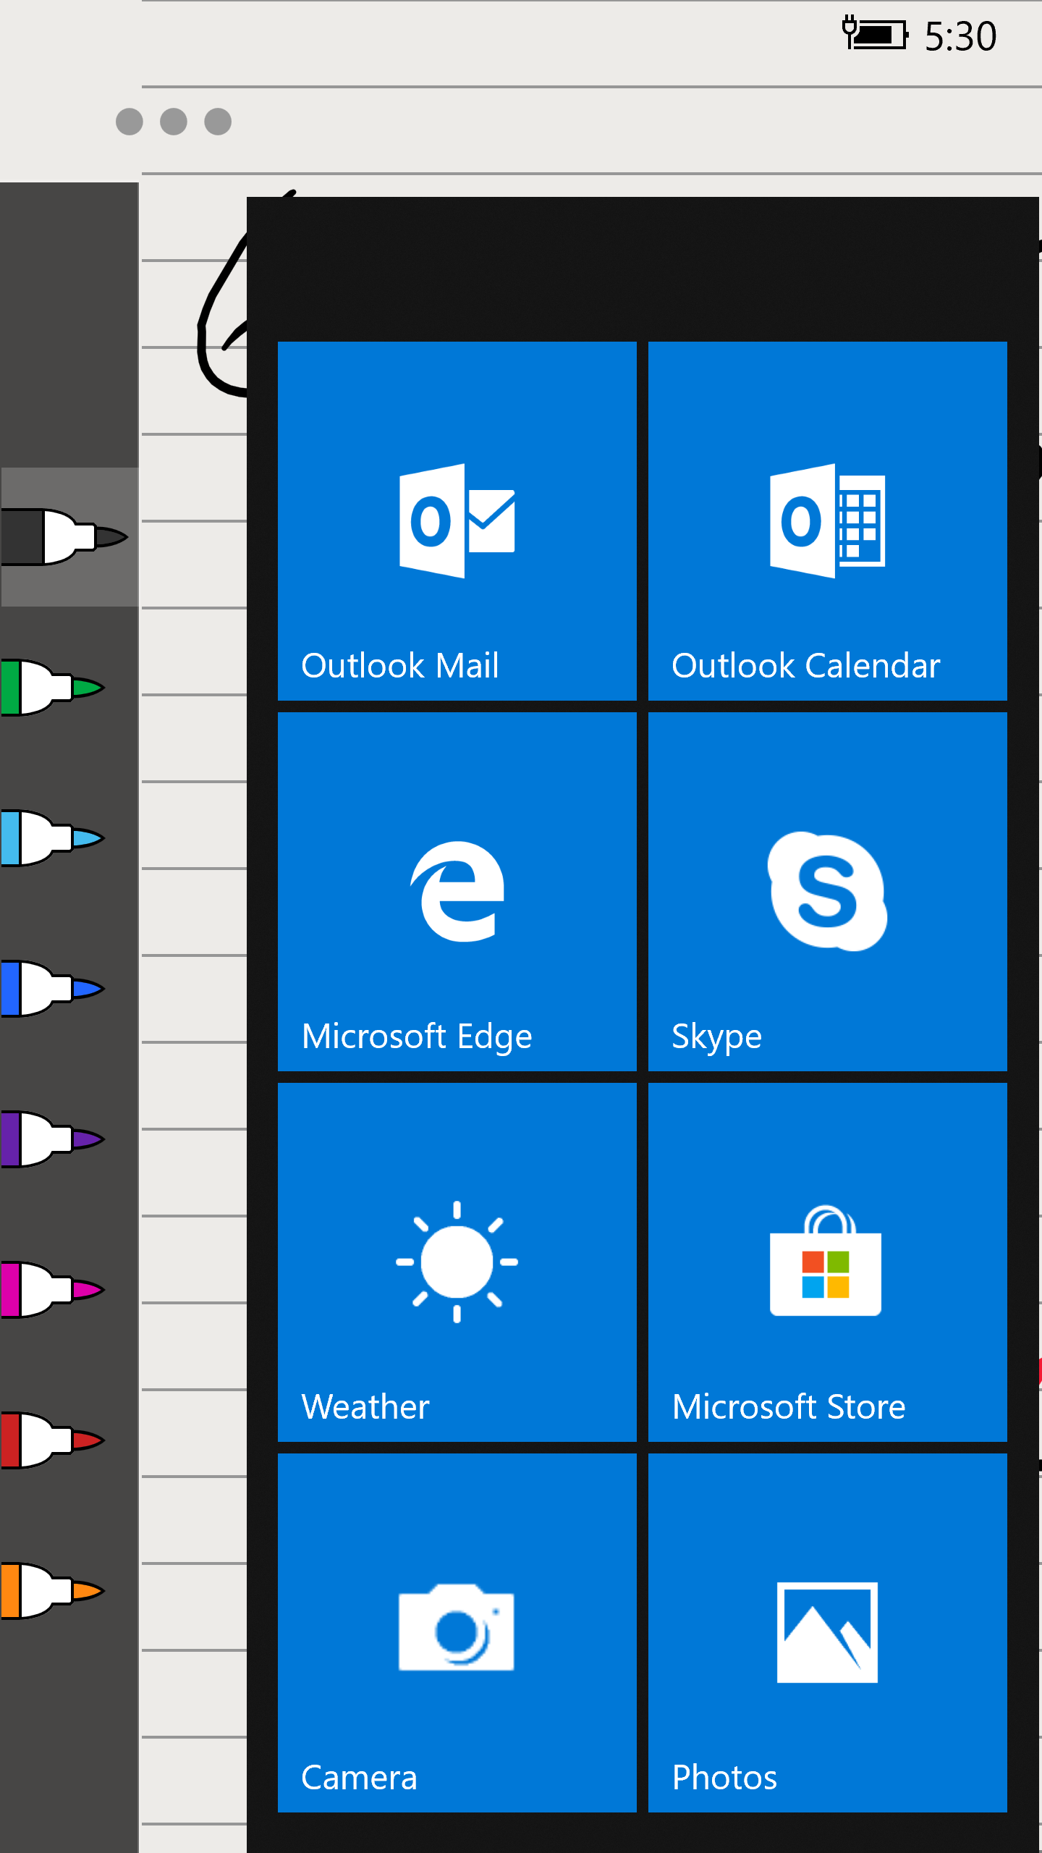This screenshot has width=1042, height=1853.
Task: Open the Skype app tile
Action: point(827,891)
